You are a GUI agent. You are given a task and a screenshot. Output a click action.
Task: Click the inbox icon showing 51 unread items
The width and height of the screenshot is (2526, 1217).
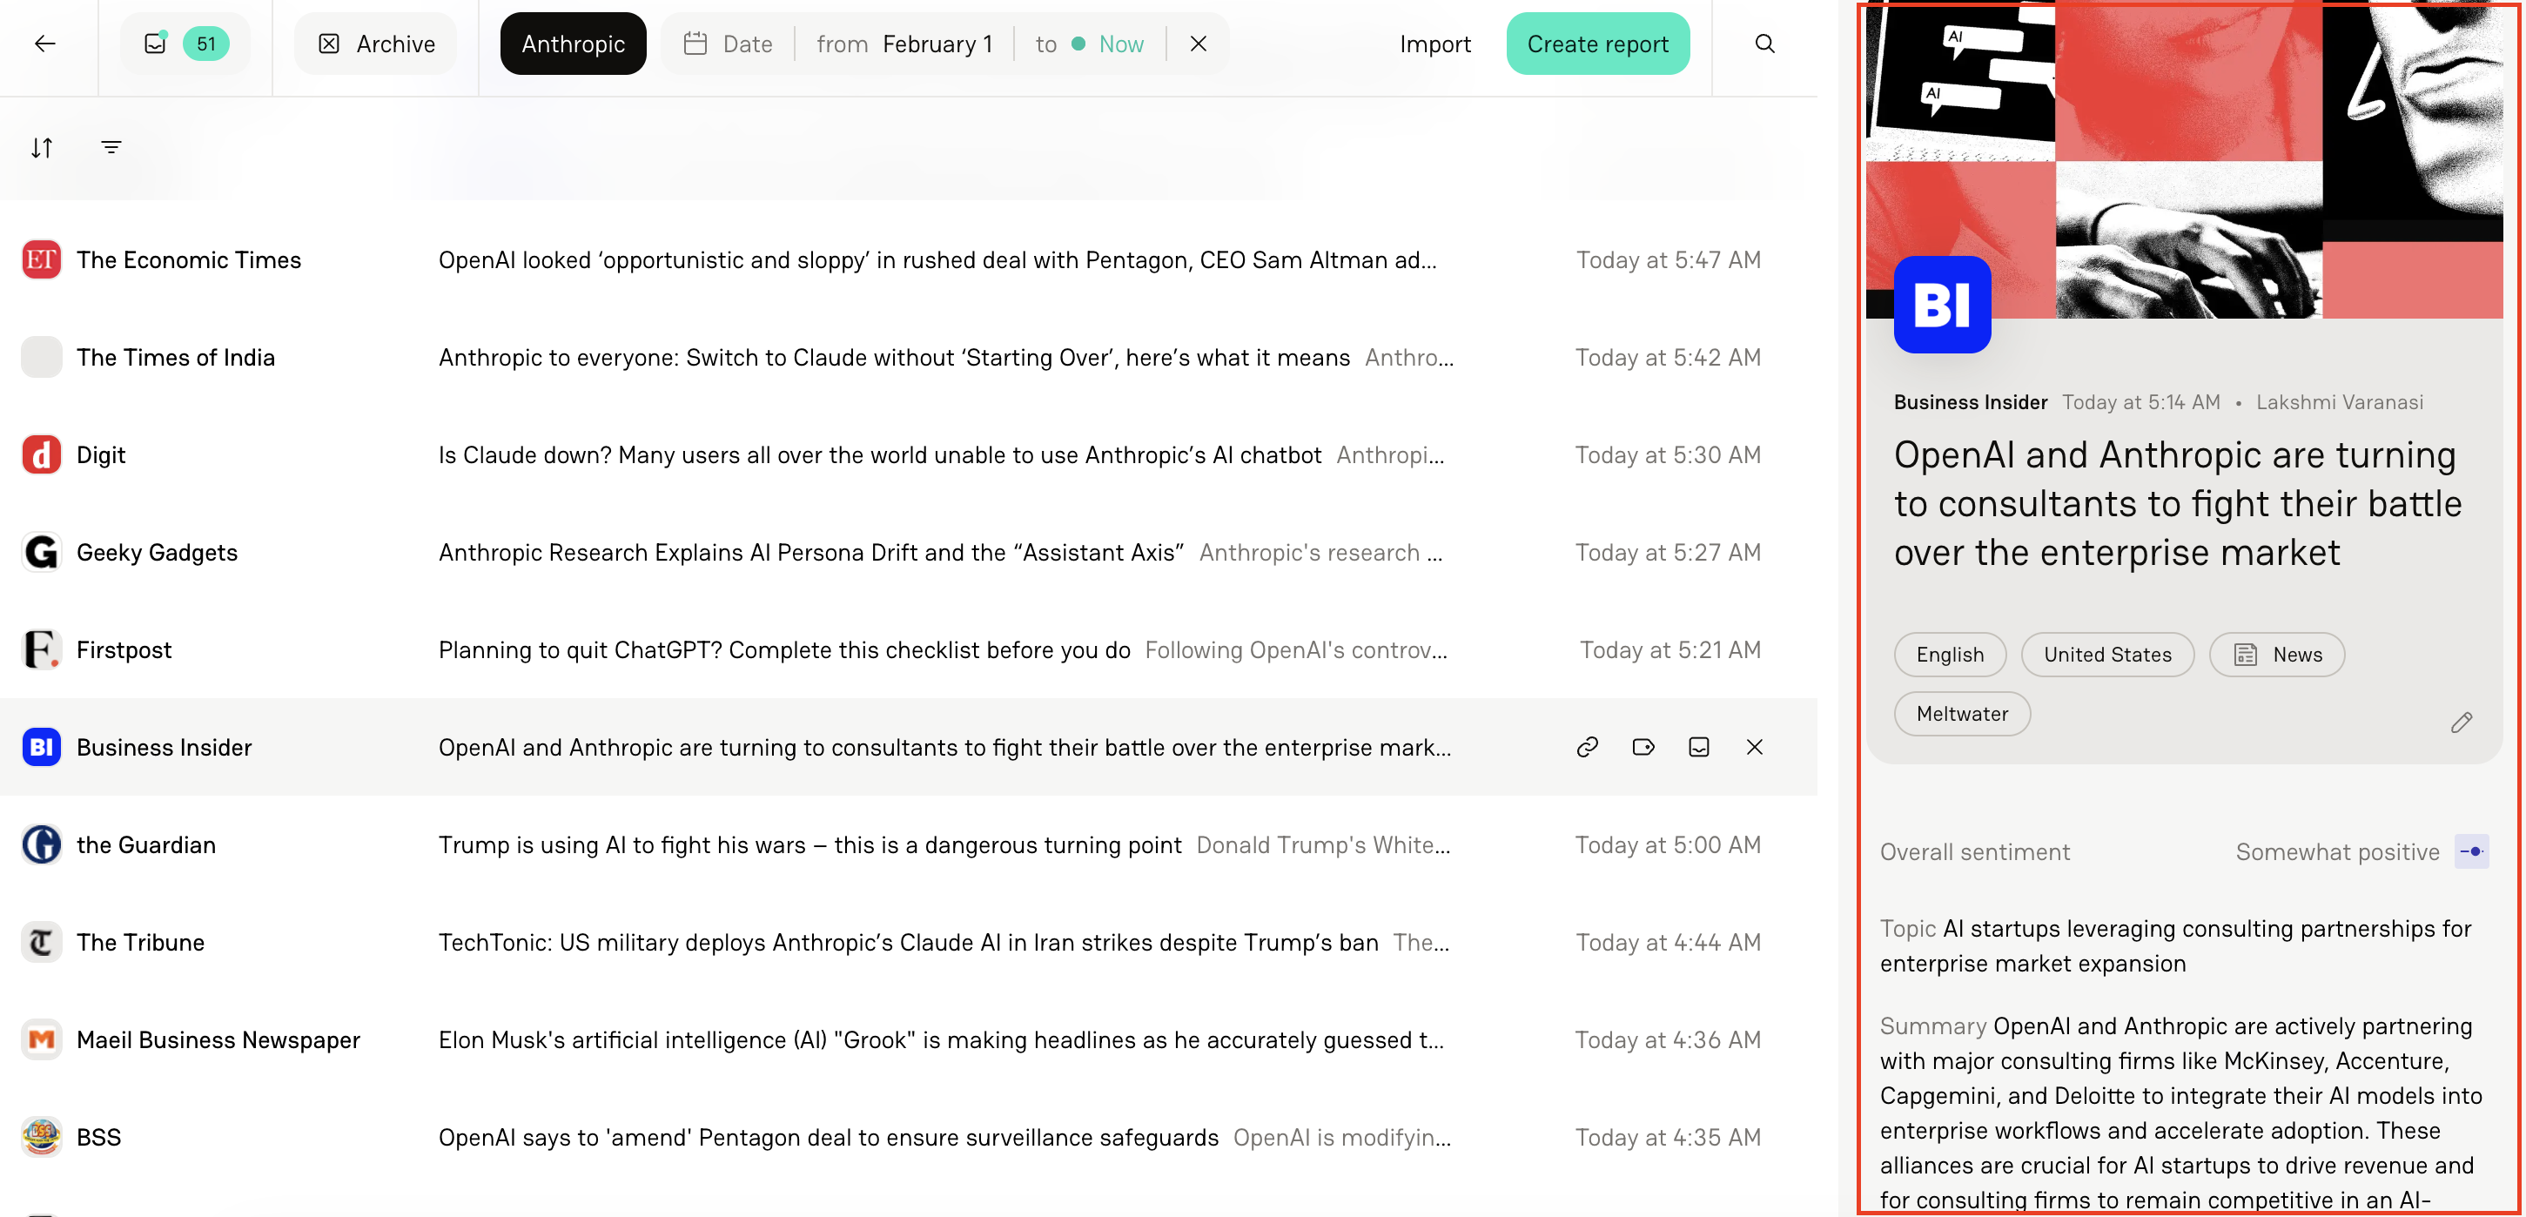(x=185, y=44)
